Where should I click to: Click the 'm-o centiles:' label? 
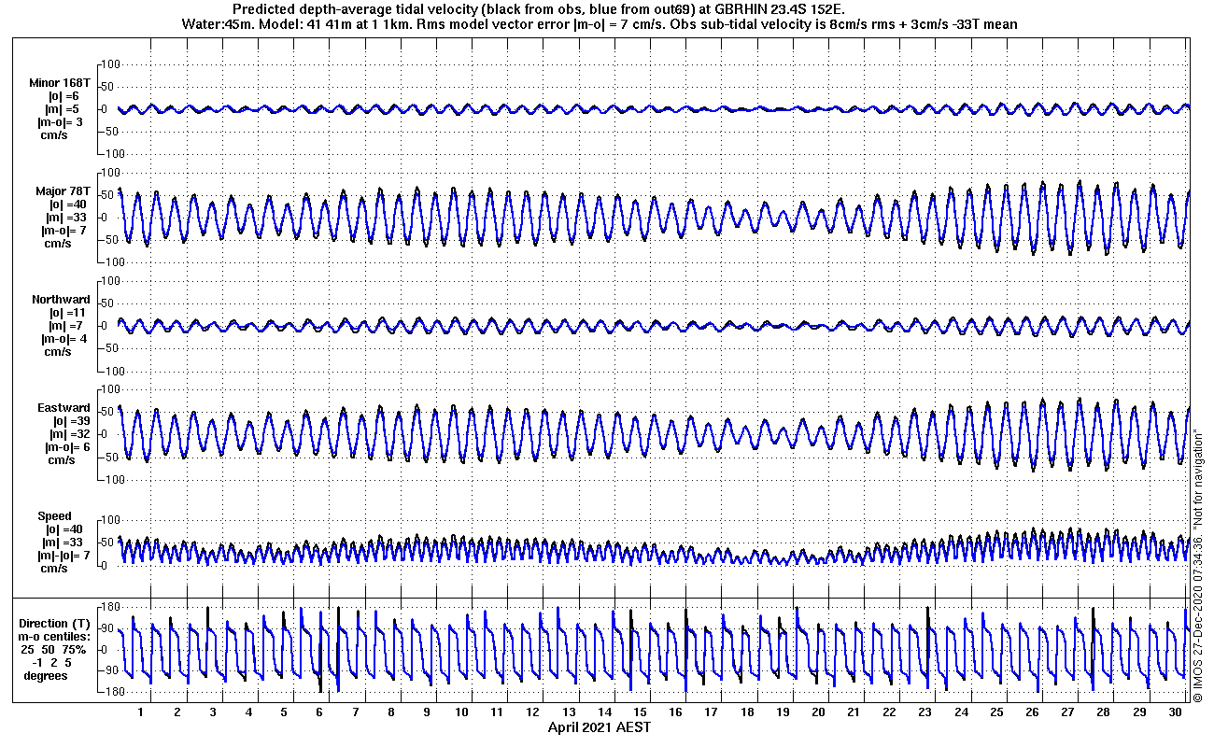pyautogui.click(x=55, y=636)
